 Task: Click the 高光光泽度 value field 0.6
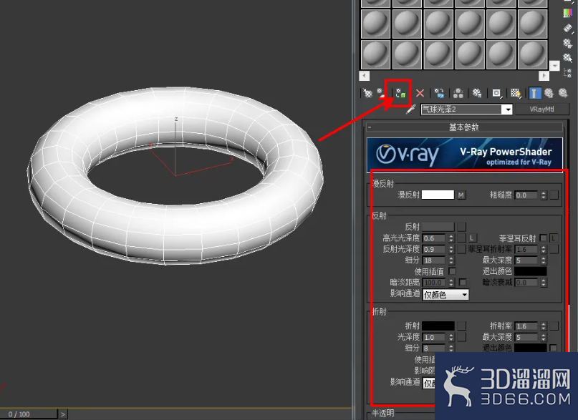click(x=434, y=238)
